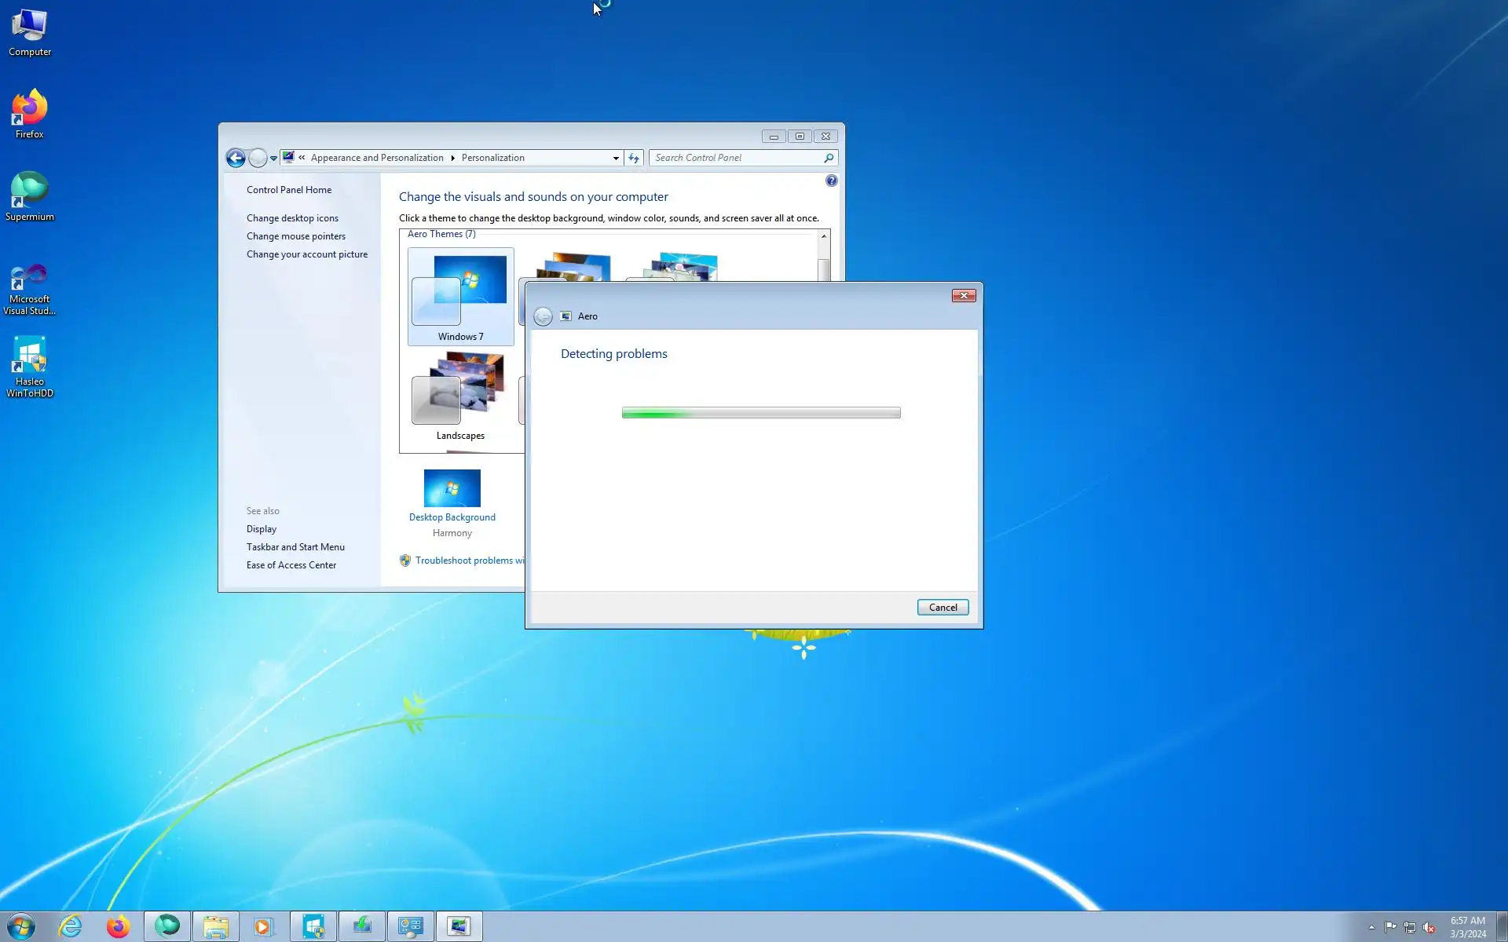The image size is (1508, 942).
Task: Click Appearance and Personalization breadcrumb
Action: (x=377, y=158)
